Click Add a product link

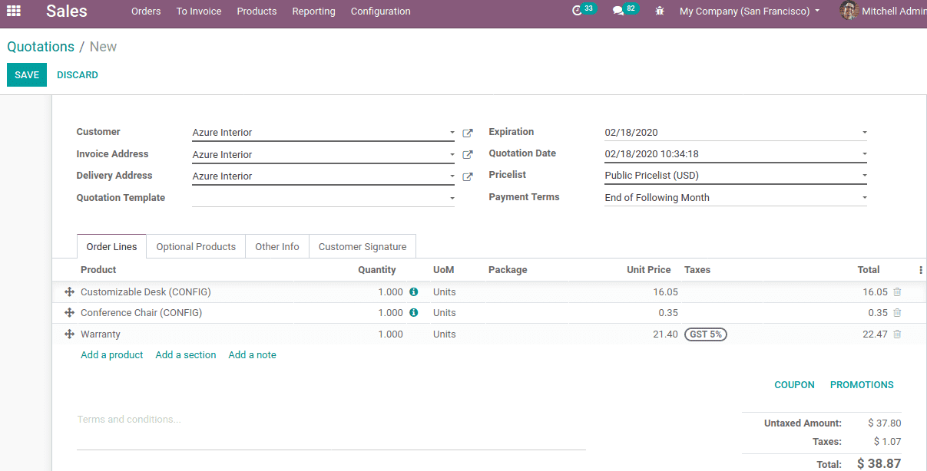point(112,355)
